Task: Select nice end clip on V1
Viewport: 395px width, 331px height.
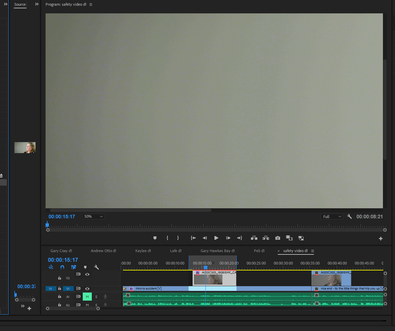Action: click(347, 289)
